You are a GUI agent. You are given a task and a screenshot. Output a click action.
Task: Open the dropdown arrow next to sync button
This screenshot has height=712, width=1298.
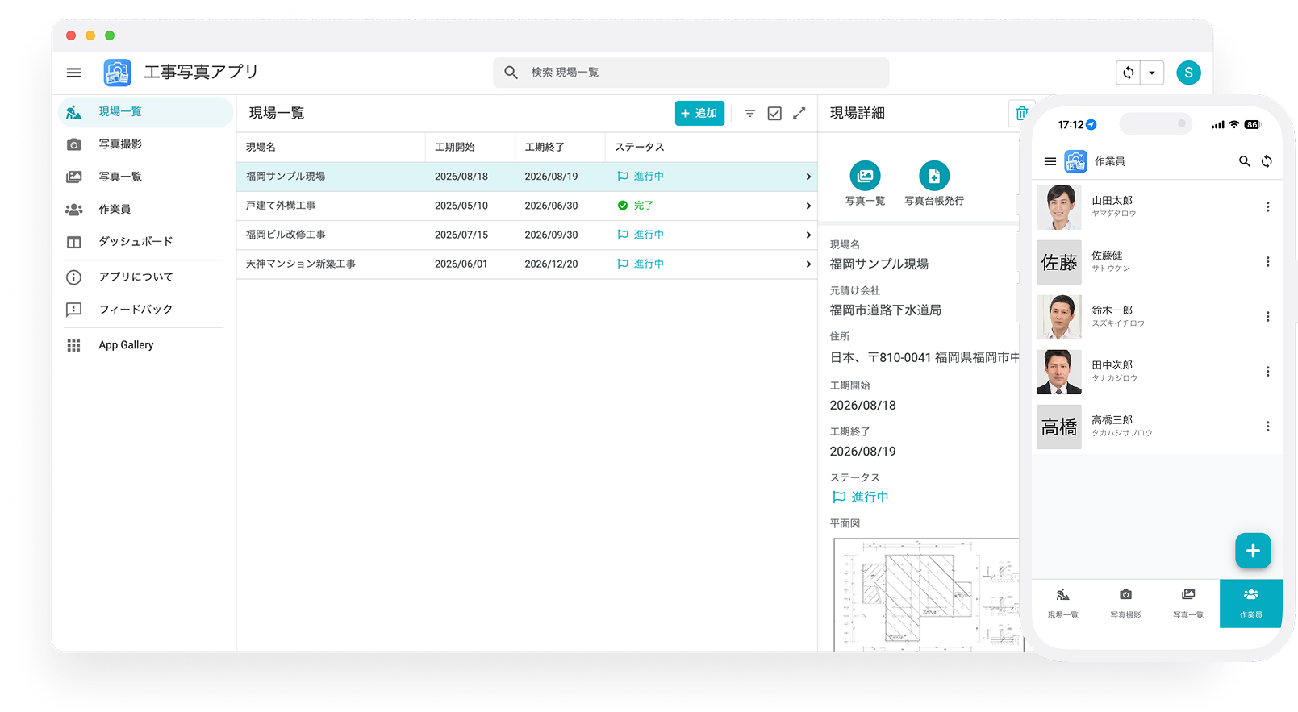[x=1152, y=73]
